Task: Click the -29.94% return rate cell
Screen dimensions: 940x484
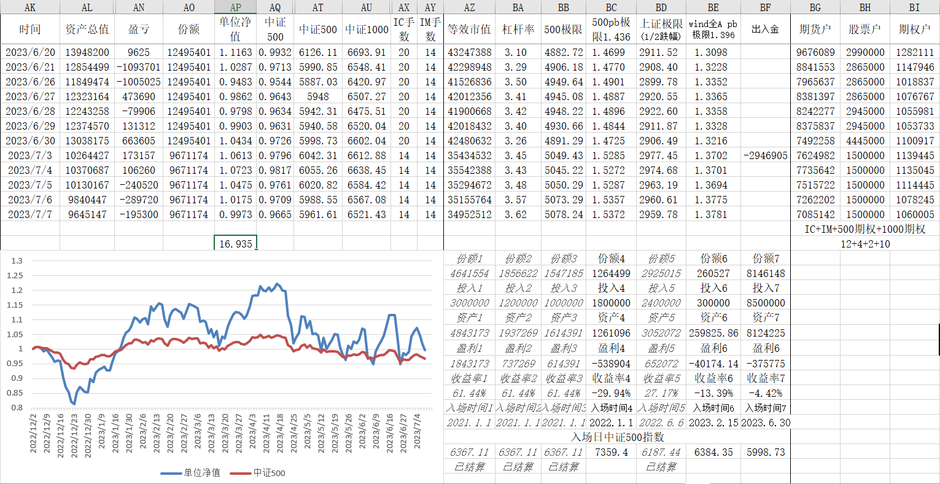Action: coord(611,393)
